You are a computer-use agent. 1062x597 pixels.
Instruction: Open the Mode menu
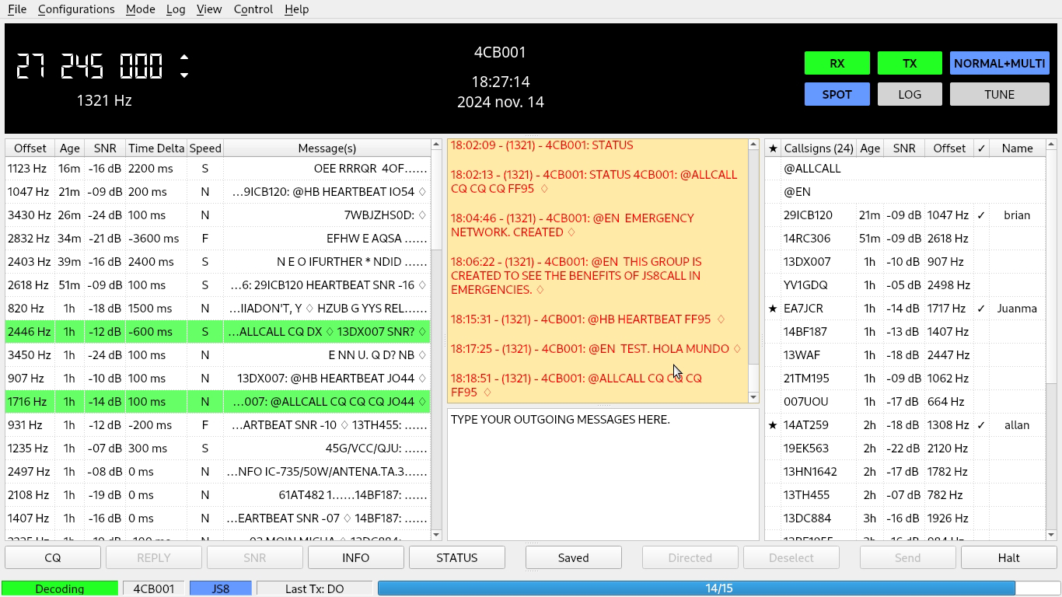click(140, 9)
